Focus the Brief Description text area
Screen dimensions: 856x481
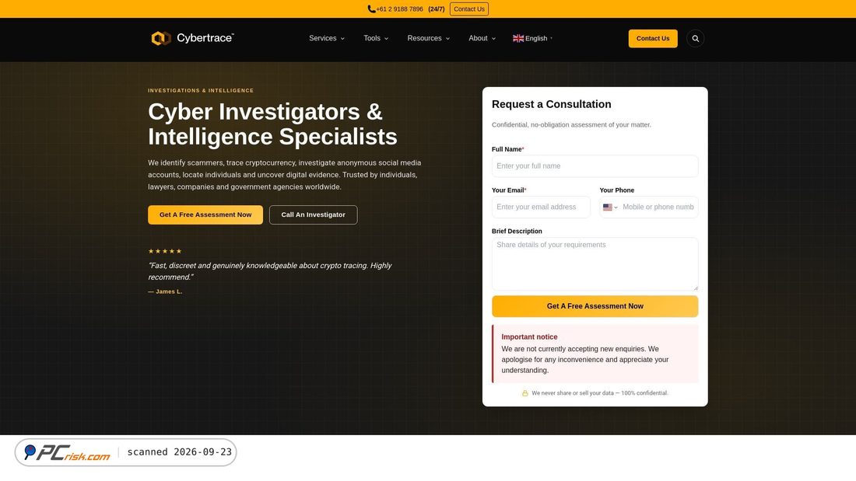coord(595,264)
